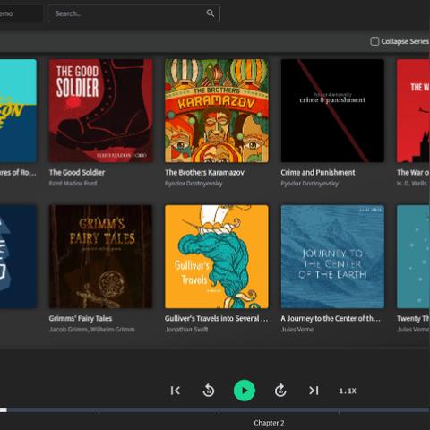Seek along the playback progress bar

[215, 410]
